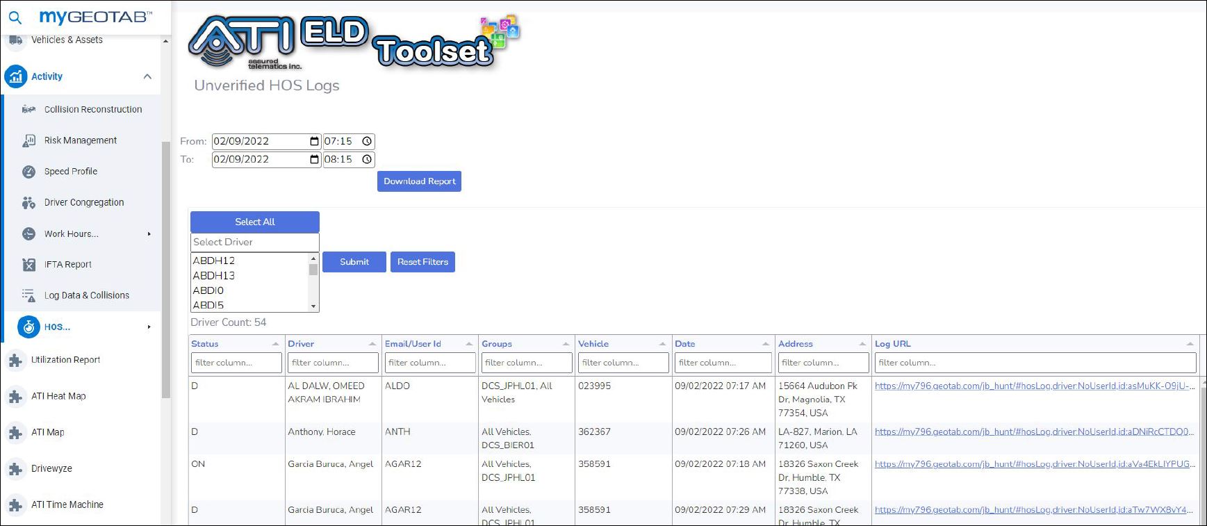Viewport: 1207px width, 526px height.
Task: Click the search magnifier icon
Action: point(15,17)
